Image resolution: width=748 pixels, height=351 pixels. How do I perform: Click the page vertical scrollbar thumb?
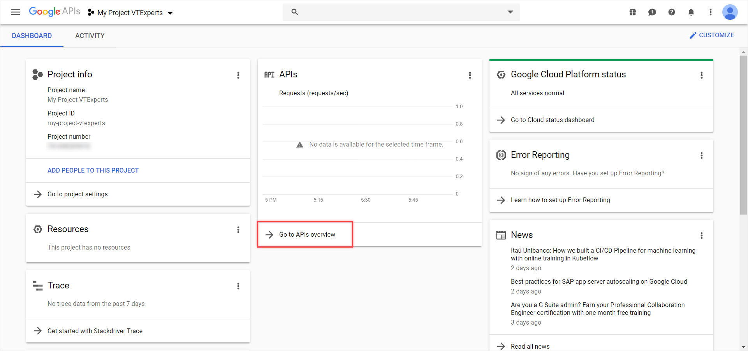pyautogui.click(x=743, y=135)
